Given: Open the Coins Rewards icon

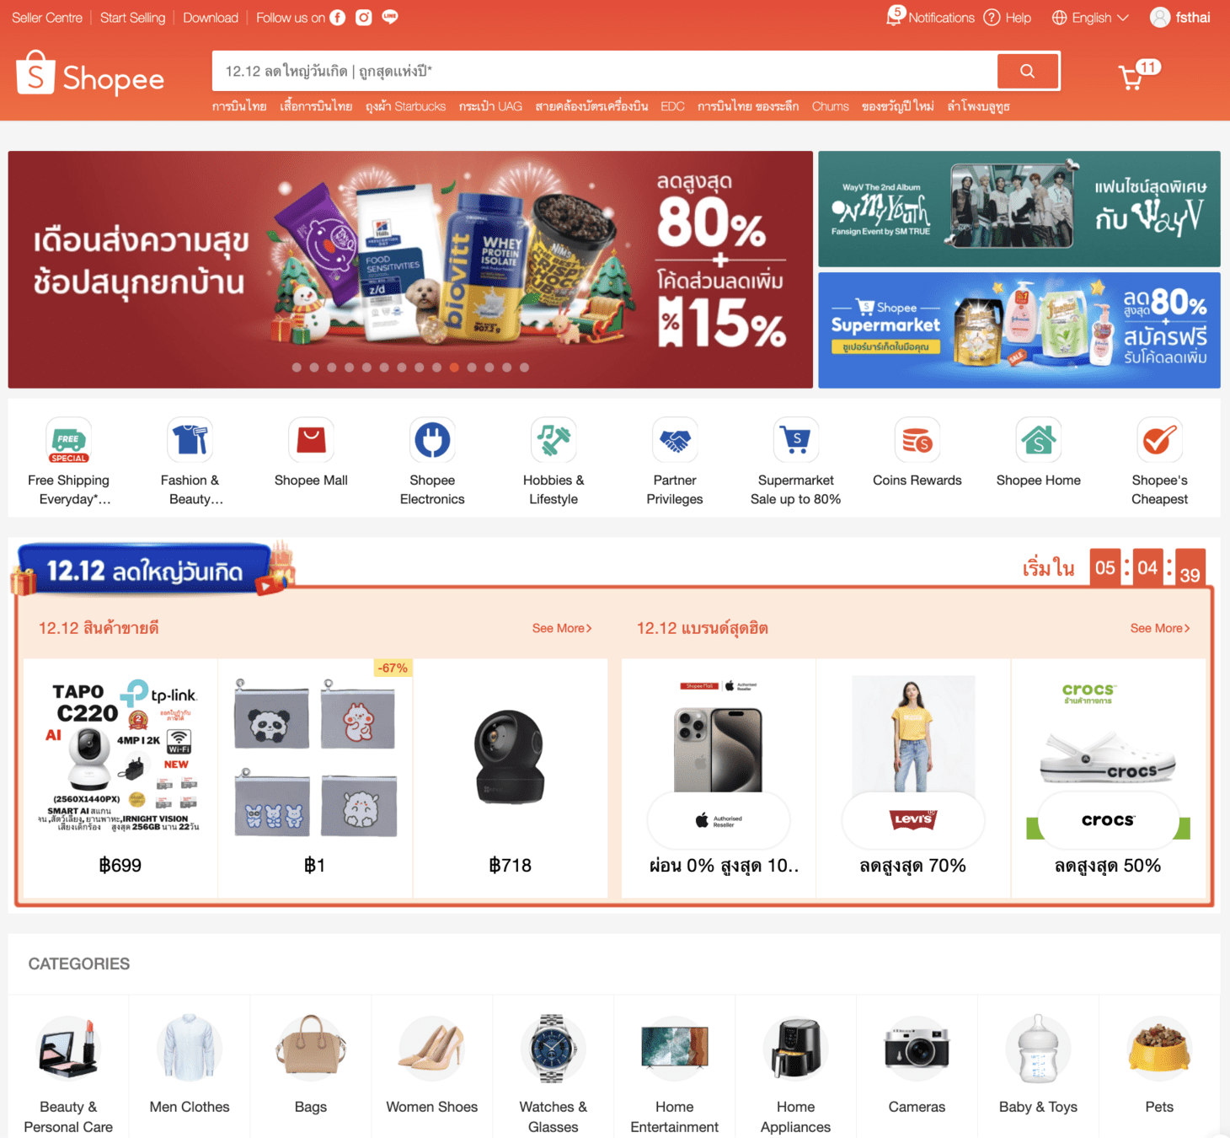Looking at the screenshot, I should click(x=917, y=439).
